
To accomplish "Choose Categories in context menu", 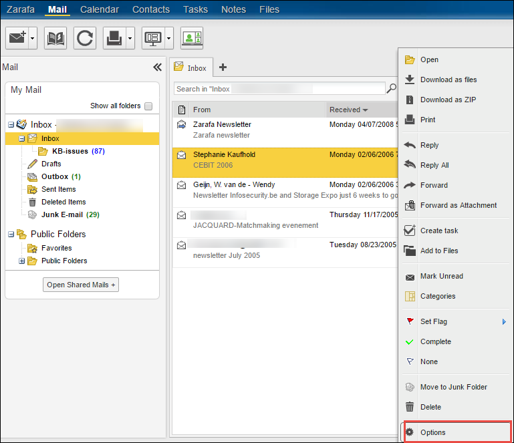I will tap(456, 296).
